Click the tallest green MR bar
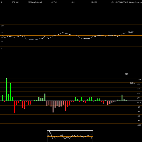The height and width of the screenshot is (142, 142). (6, 89)
